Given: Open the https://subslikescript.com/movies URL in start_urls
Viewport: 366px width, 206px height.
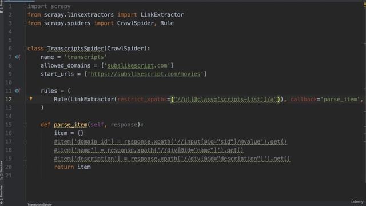Looking at the screenshot, I should click(145, 74).
